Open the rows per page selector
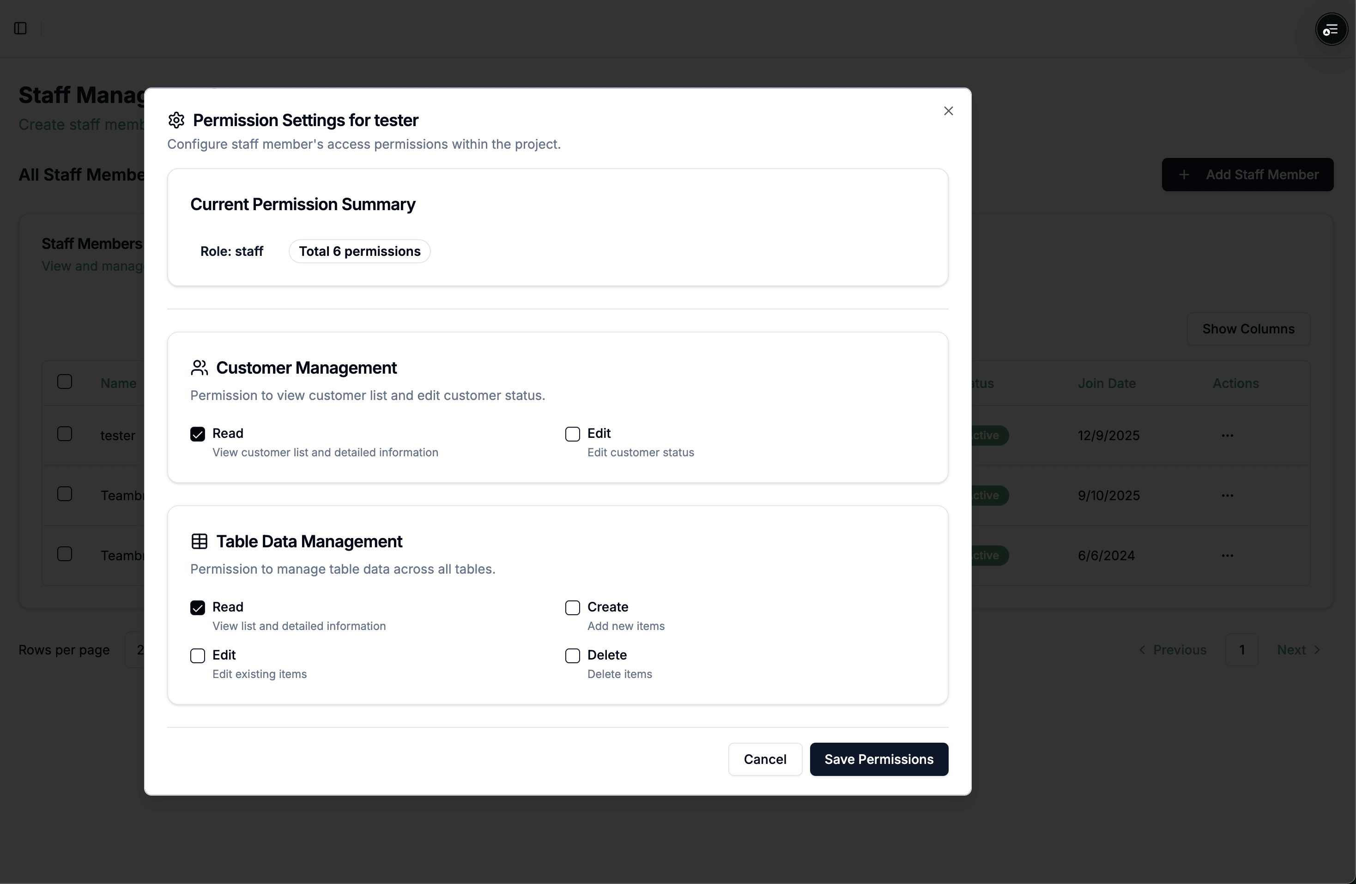Image resolution: width=1356 pixels, height=884 pixels. [139, 650]
